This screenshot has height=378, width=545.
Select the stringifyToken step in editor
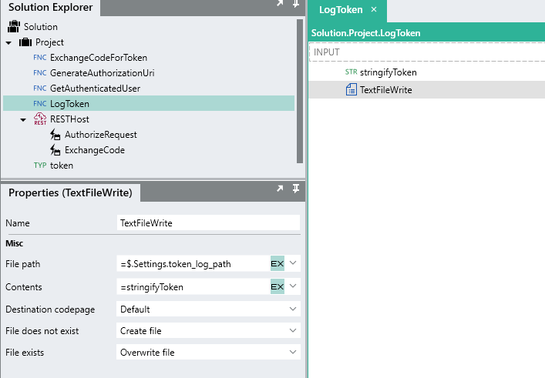(x=388, y=72)
